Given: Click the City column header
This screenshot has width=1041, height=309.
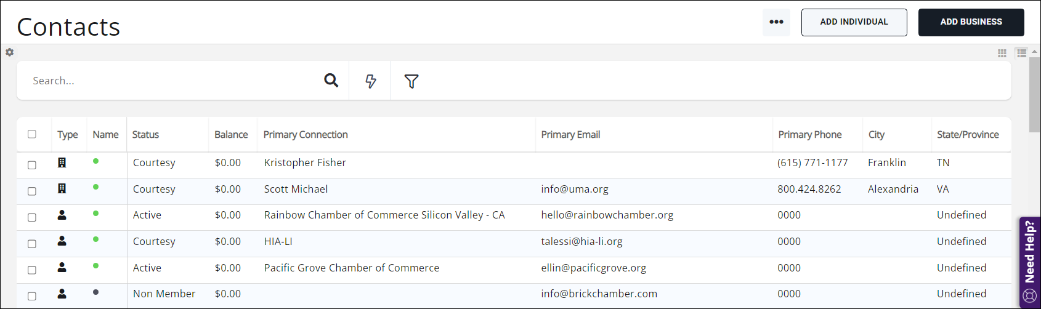Looking at the screenshot, I should tap(876, 135).
